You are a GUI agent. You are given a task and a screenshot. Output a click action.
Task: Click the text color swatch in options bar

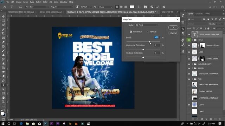pos(132,7)
